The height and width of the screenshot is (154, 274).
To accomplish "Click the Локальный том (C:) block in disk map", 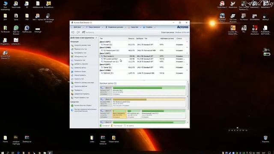I will [163, 114].
